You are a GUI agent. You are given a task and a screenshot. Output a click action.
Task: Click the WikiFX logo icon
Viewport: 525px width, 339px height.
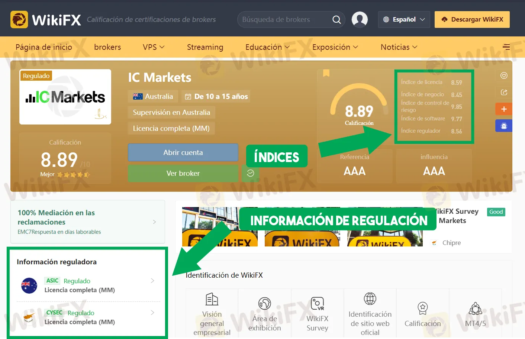click(19, 19)
